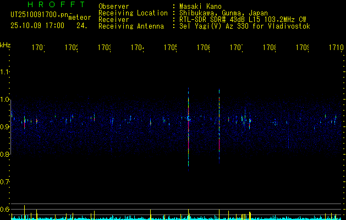Click the word meteor under the file name
Image resolution: width=346 pixels, height=220 pixels.
(80, 18)
